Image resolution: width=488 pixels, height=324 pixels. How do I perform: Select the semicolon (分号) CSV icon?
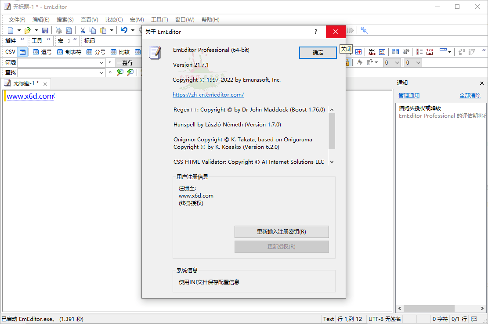click(x=89, y=52)
